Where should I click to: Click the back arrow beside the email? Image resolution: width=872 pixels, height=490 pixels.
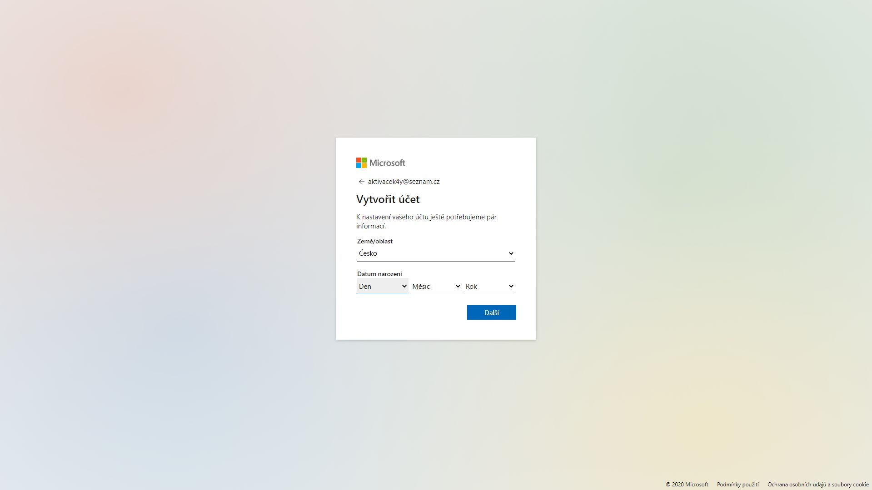click(x=361, y=182)
